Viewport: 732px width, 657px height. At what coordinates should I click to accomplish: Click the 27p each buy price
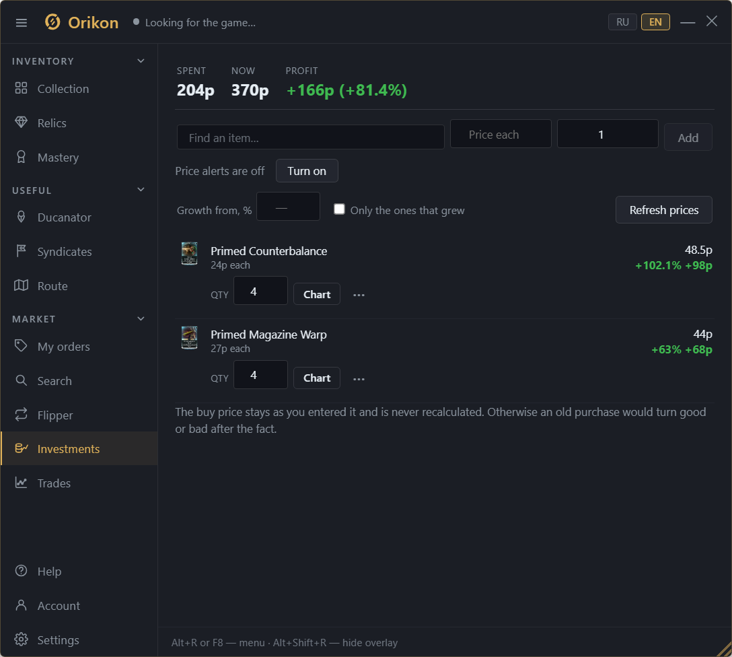click(x=230, y=348)
